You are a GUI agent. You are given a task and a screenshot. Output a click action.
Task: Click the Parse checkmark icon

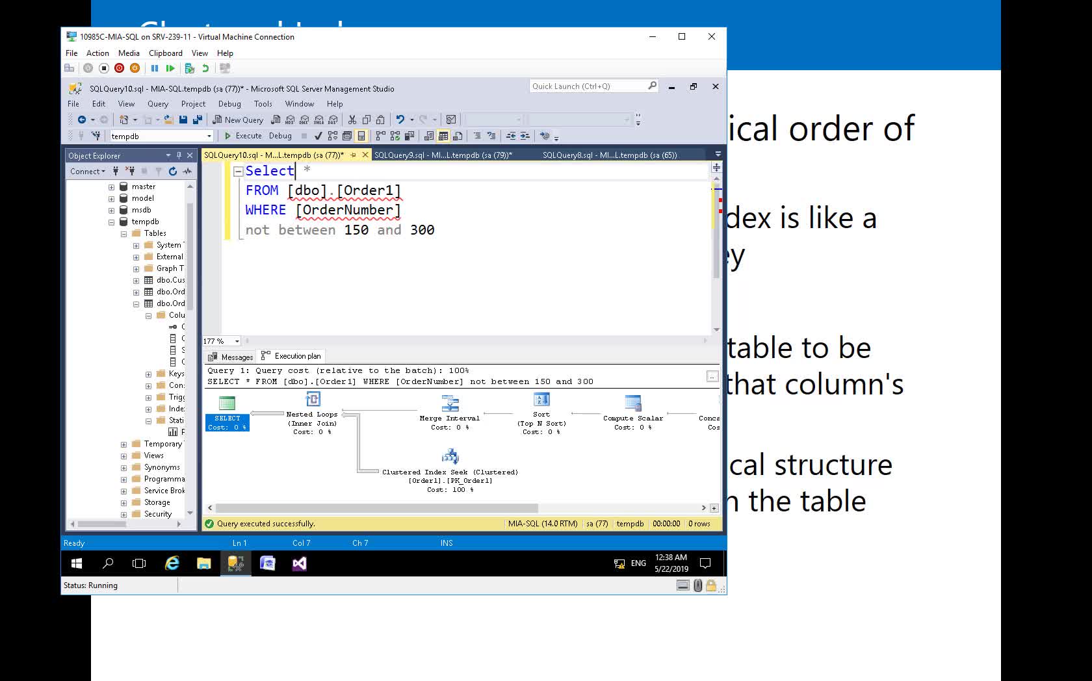tap(318, 136)
